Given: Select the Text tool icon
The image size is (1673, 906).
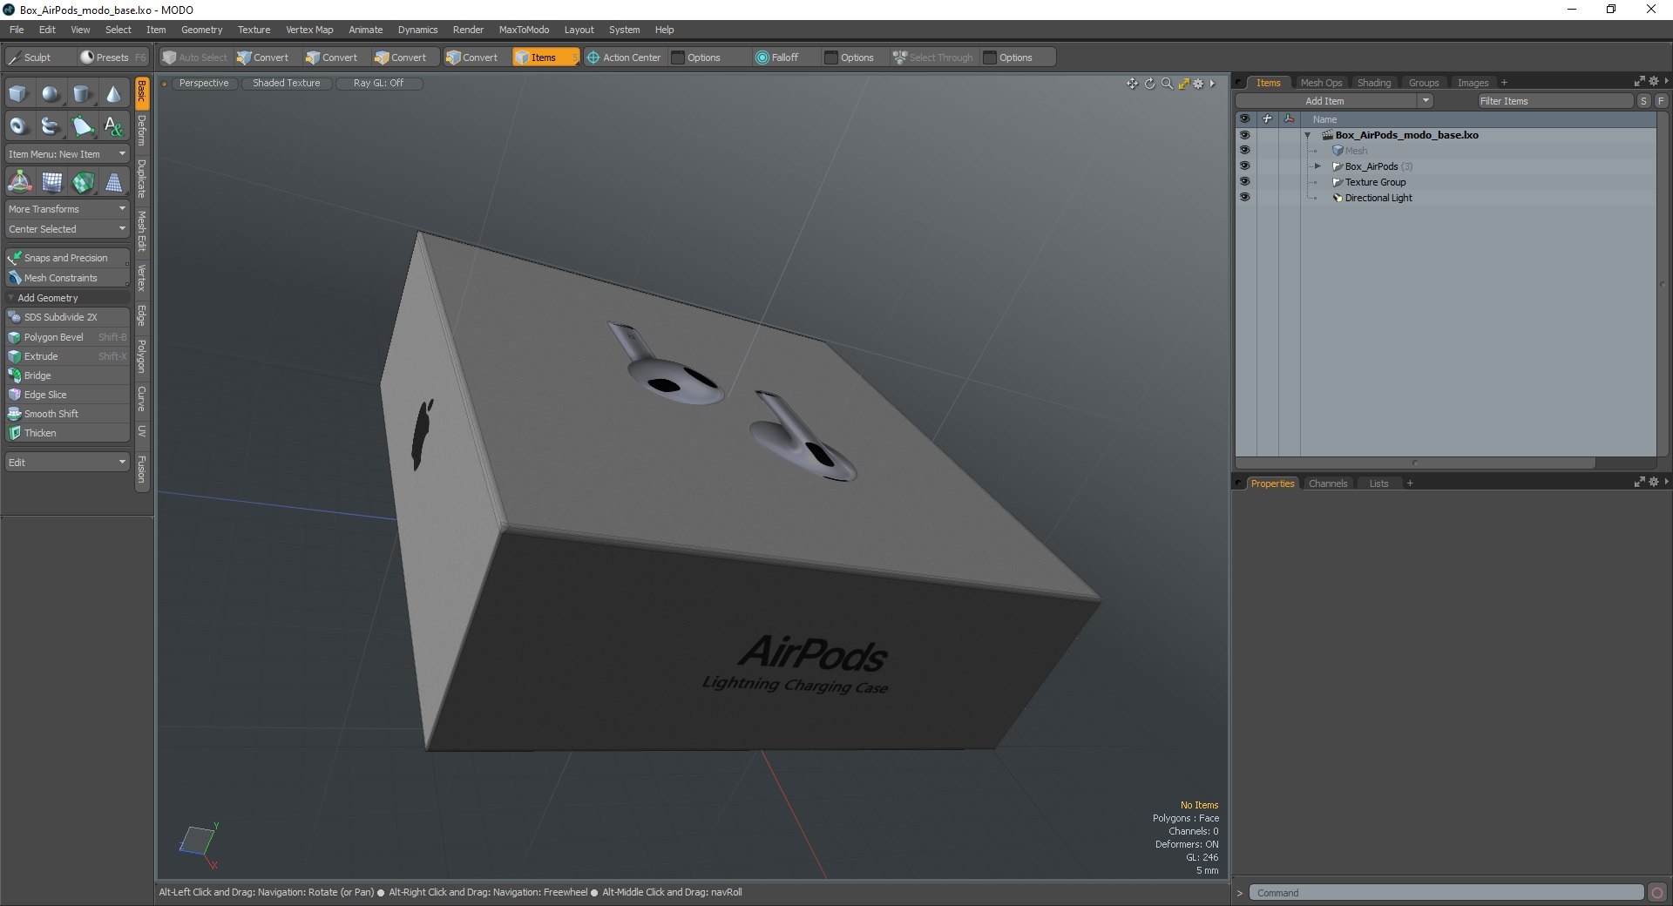Looking at the screenshot, I should [113, 126].
